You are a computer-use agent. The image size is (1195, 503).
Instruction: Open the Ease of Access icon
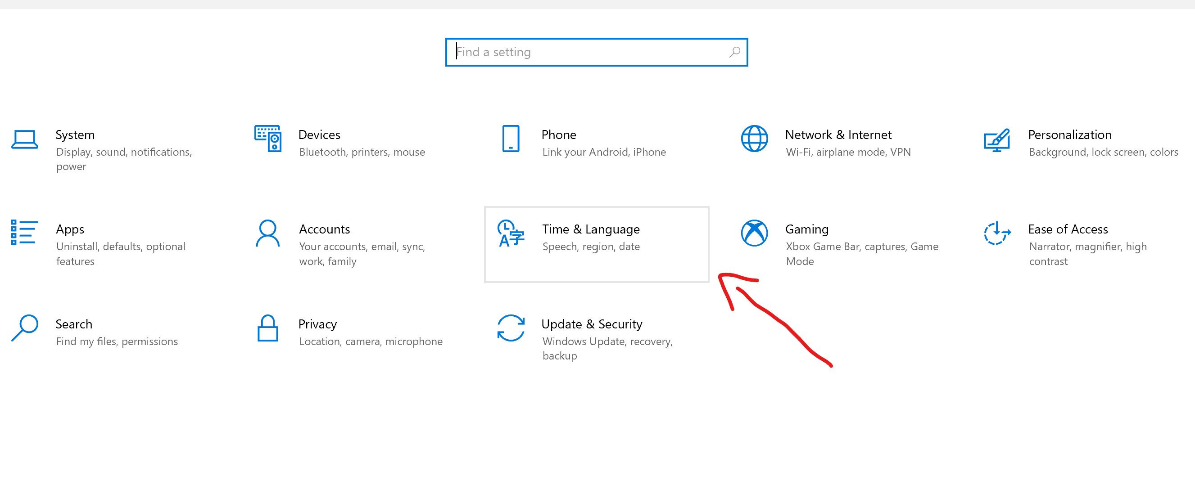[x=997, y=233]
